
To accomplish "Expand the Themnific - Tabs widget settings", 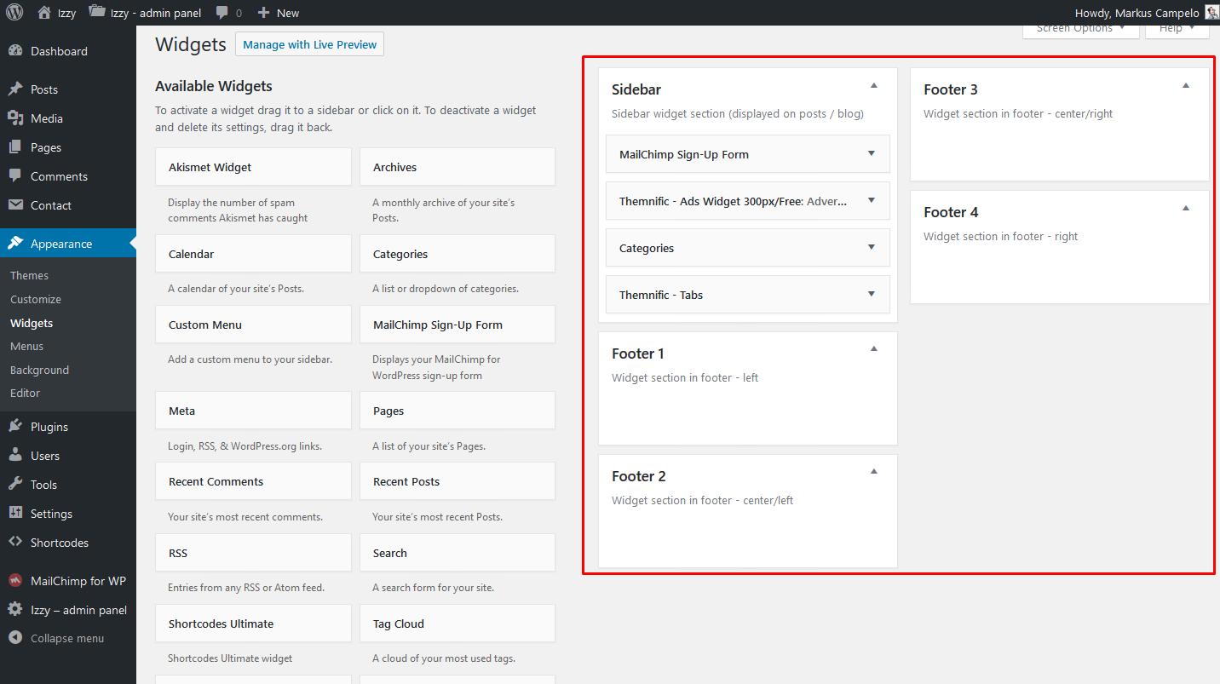I will (871, 295).
